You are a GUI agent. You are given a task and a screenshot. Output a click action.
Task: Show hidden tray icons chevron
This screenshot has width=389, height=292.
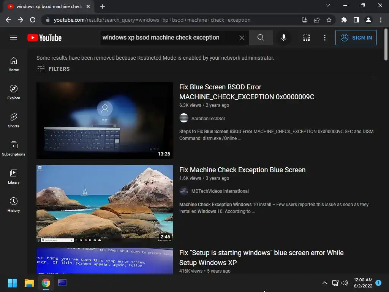point(324,283)
